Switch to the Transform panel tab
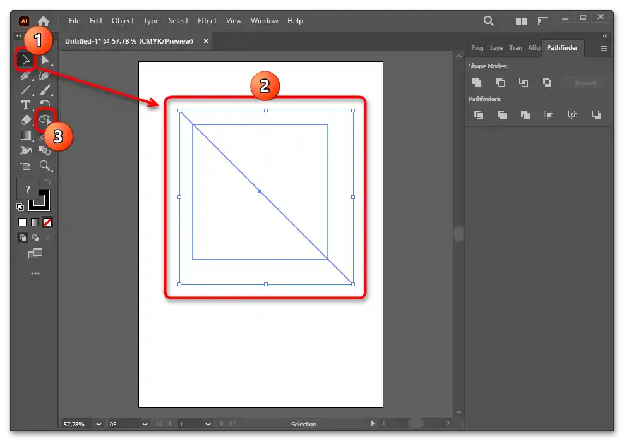 [515, 48]
